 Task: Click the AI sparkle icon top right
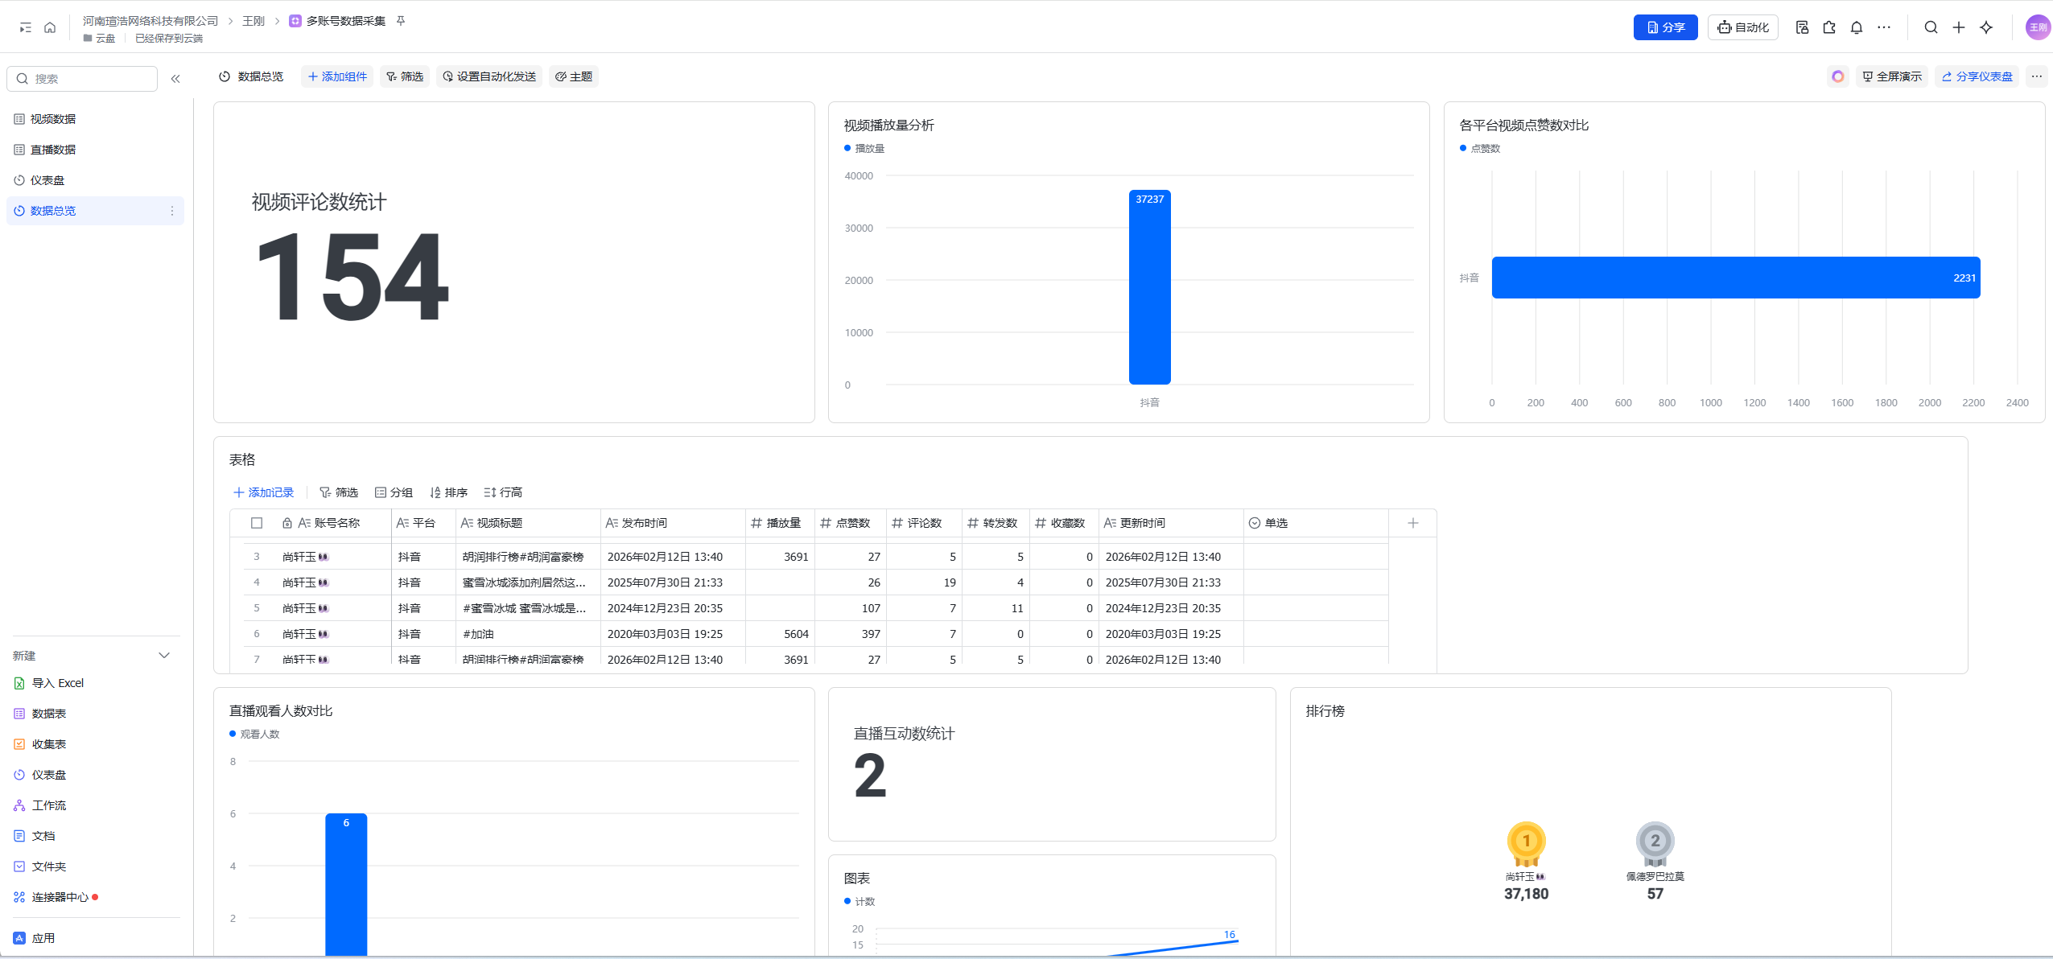click(1986, 27)
